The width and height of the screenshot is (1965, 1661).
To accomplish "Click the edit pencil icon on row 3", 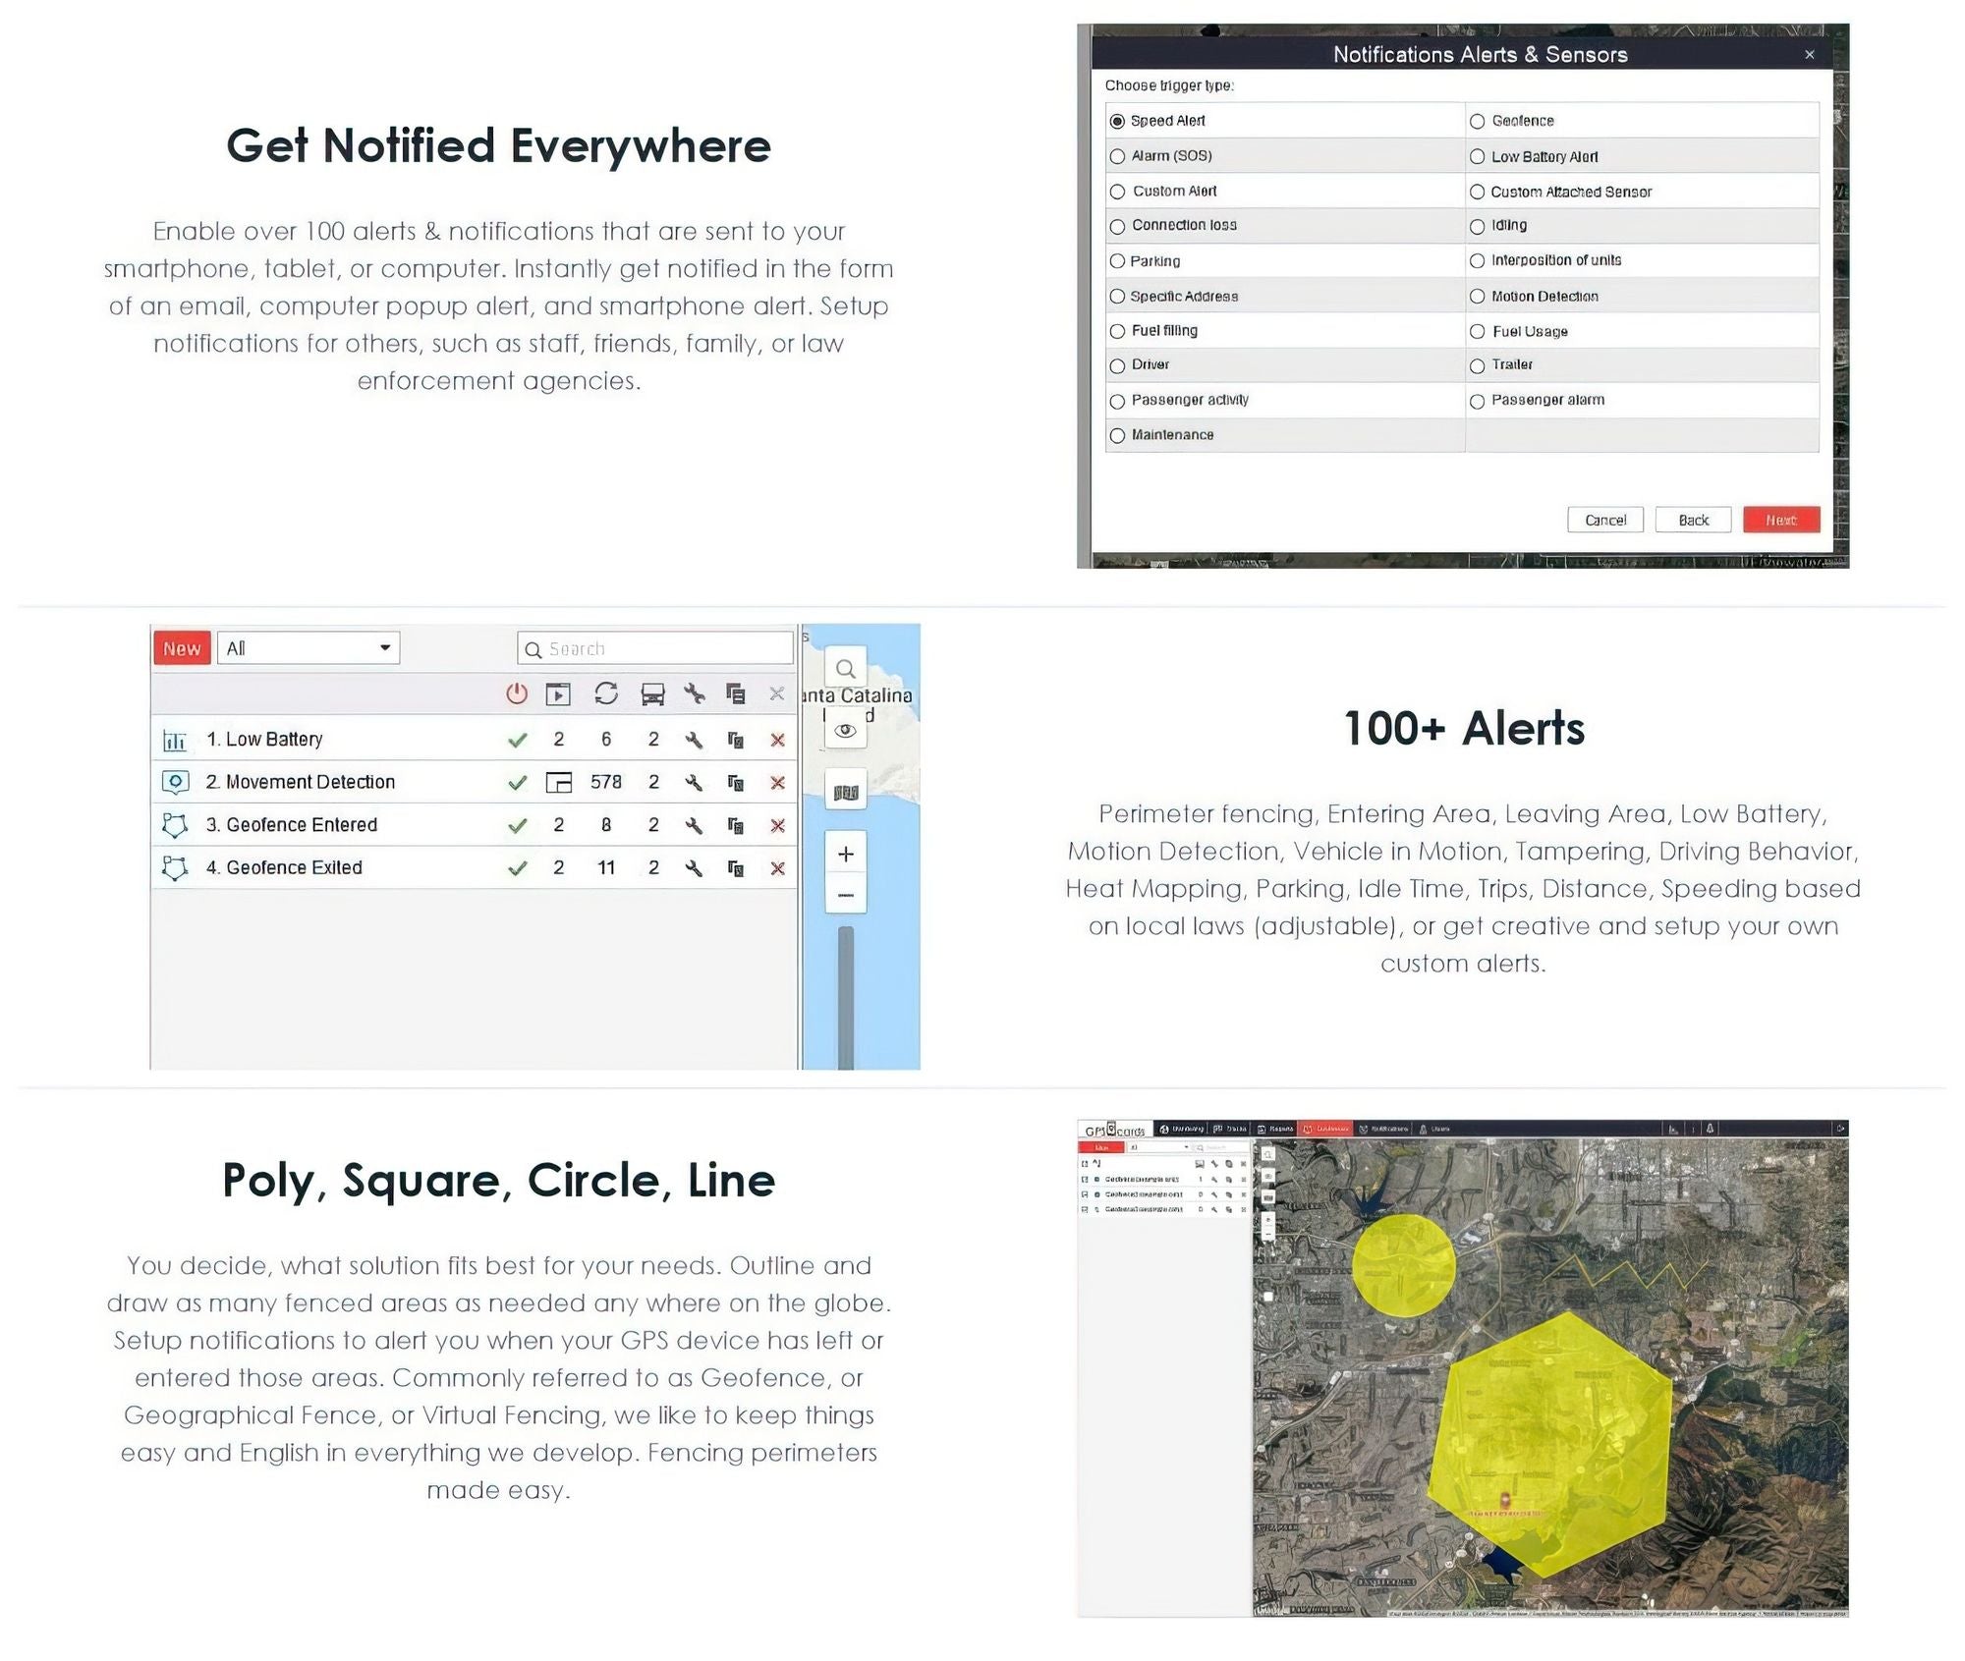I will 696,824.
